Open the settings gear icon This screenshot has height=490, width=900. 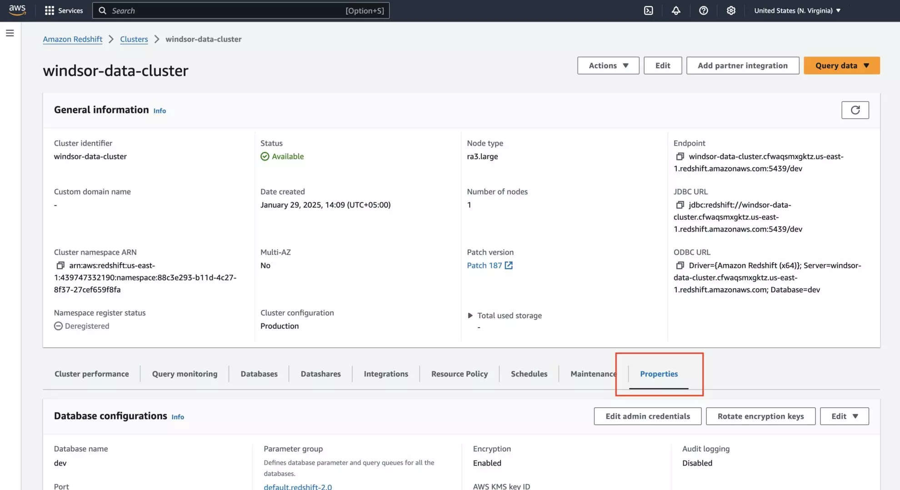pyautogui.click(x=730, y=10)
